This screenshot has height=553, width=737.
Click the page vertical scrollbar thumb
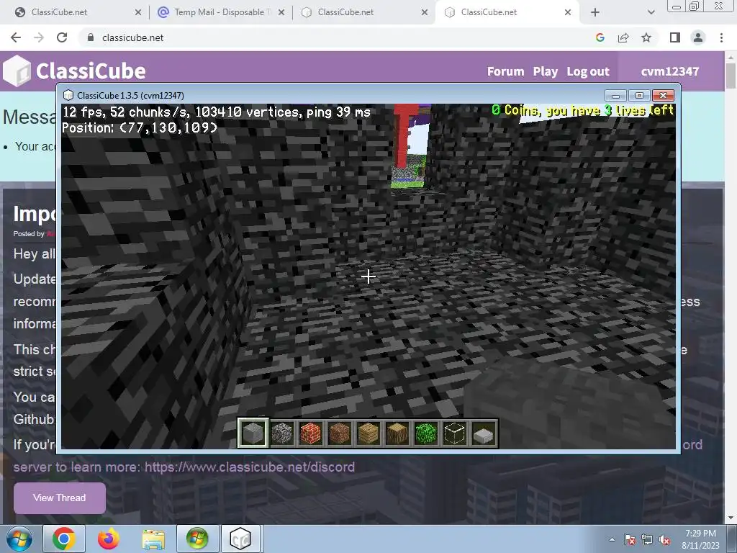point(731,75)
